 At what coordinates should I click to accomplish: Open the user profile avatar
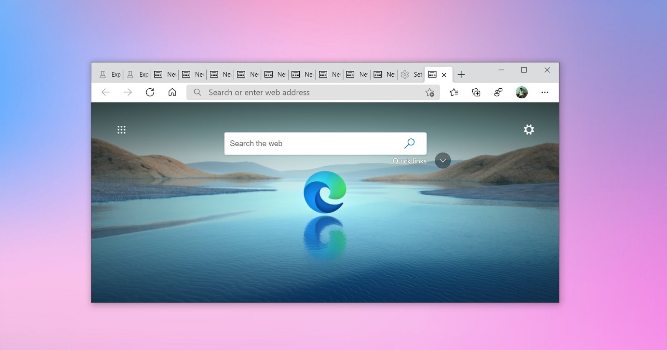tap(522, 92)
